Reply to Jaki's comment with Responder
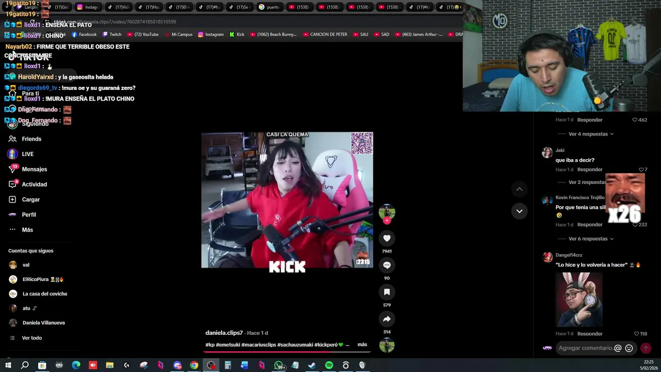 coord(590,169)
